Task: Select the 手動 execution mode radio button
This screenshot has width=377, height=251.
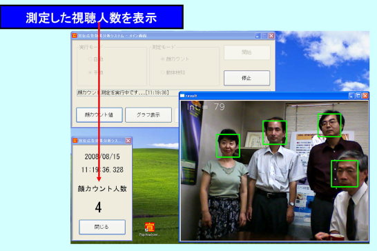Action: (x=90, y=72)
